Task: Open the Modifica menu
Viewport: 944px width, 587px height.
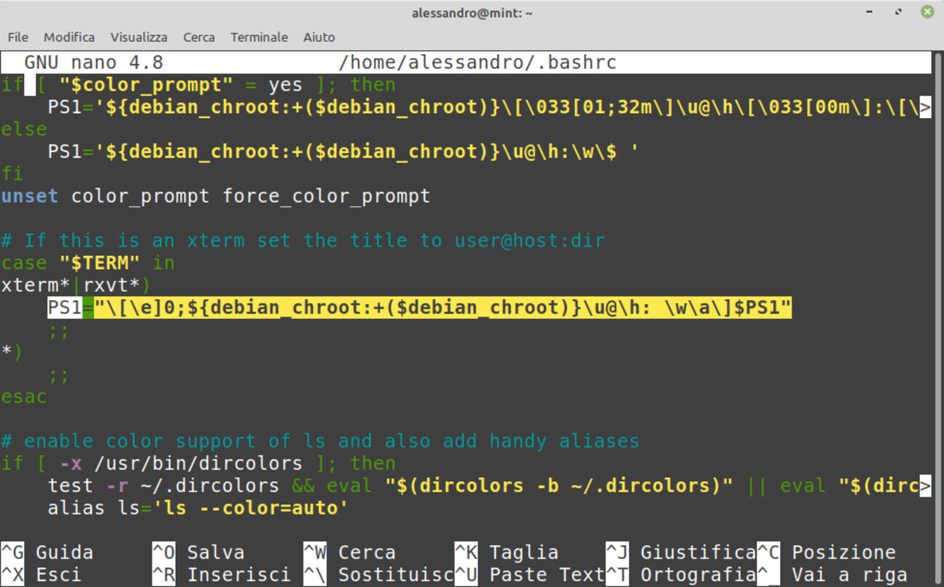Action: (69, 37)
